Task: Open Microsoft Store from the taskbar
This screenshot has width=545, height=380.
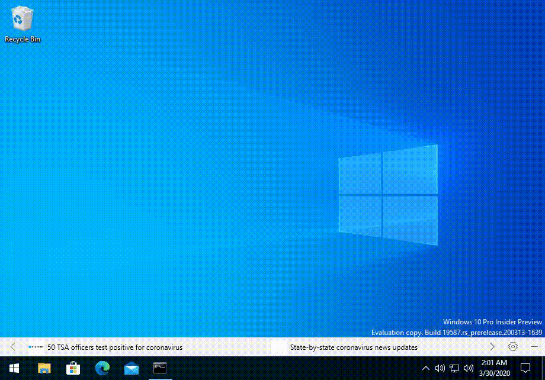Action: point(73,368)
